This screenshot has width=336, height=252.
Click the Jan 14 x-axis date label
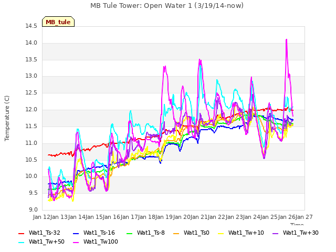tap(77, 217)
